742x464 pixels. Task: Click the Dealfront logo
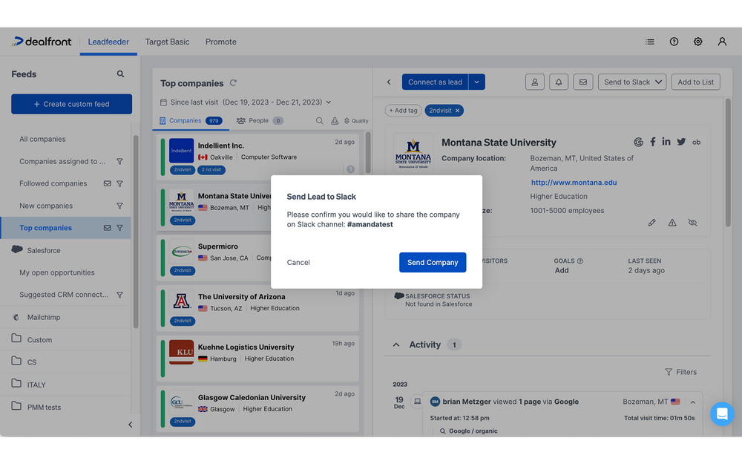tap(42, 42)
